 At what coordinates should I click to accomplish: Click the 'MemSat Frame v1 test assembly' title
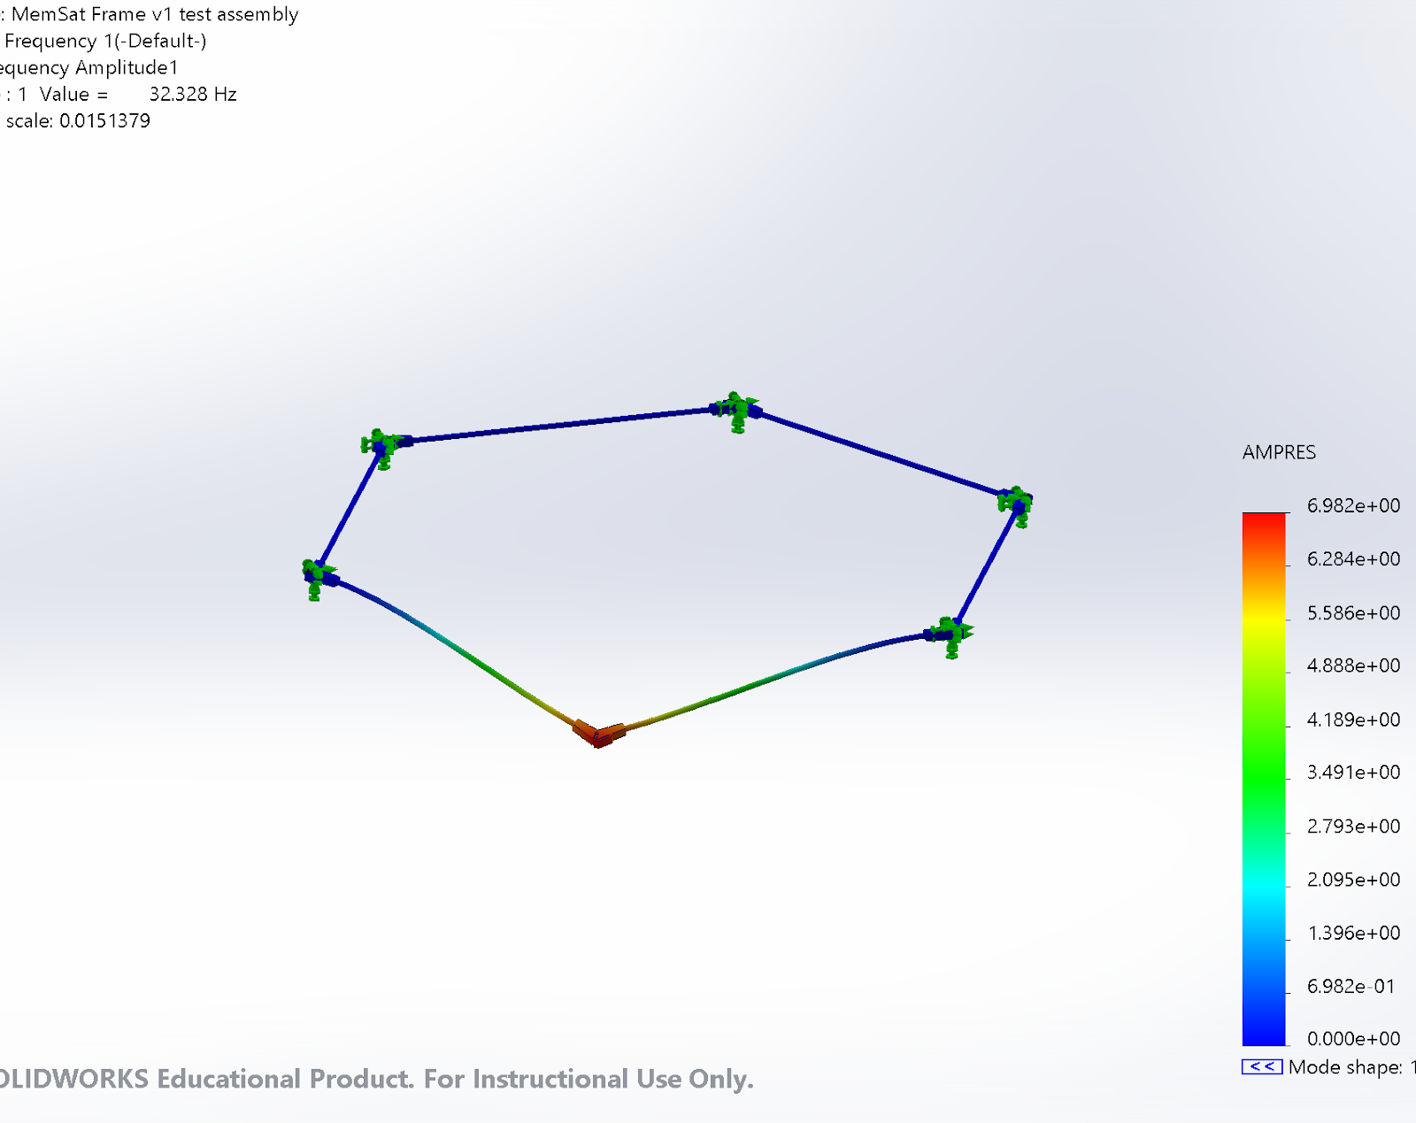(155, 14)
